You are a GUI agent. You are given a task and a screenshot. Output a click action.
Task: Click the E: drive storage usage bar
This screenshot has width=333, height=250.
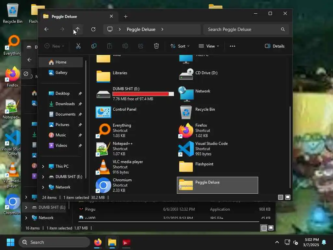point(143,94)
